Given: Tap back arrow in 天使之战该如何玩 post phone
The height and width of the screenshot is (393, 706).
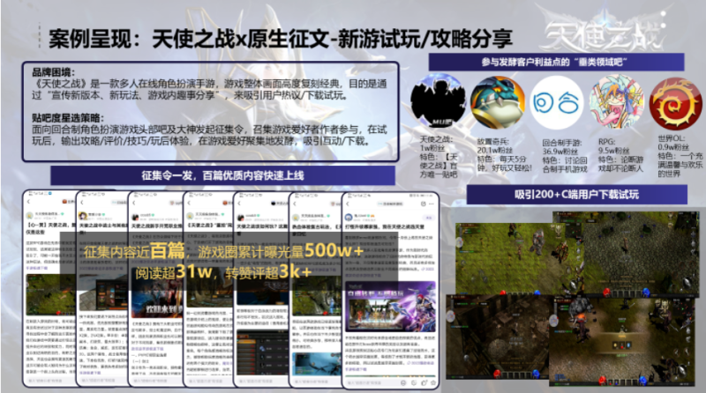Looking at the screenshot, I should click(239, 204).
